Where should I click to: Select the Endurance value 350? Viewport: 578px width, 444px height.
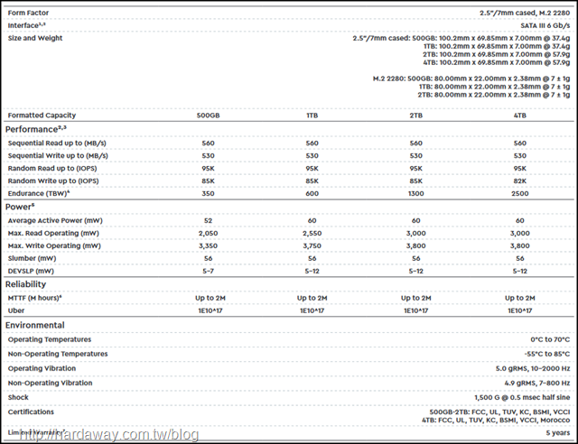(x=208, y=193)
